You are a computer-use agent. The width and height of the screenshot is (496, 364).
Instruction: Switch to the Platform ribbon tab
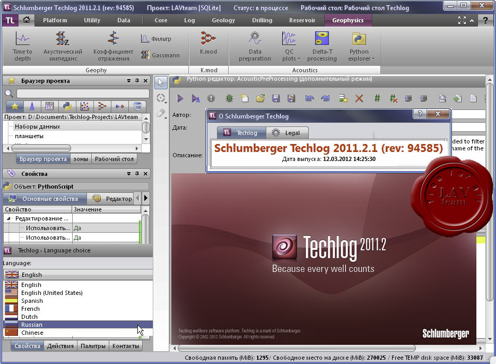tap(55, 20)
